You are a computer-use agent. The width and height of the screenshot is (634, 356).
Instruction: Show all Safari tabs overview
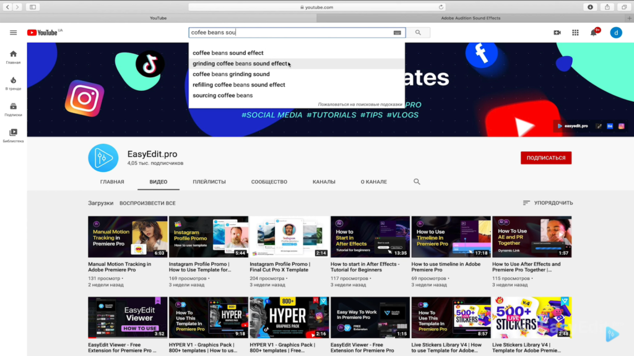624,7
